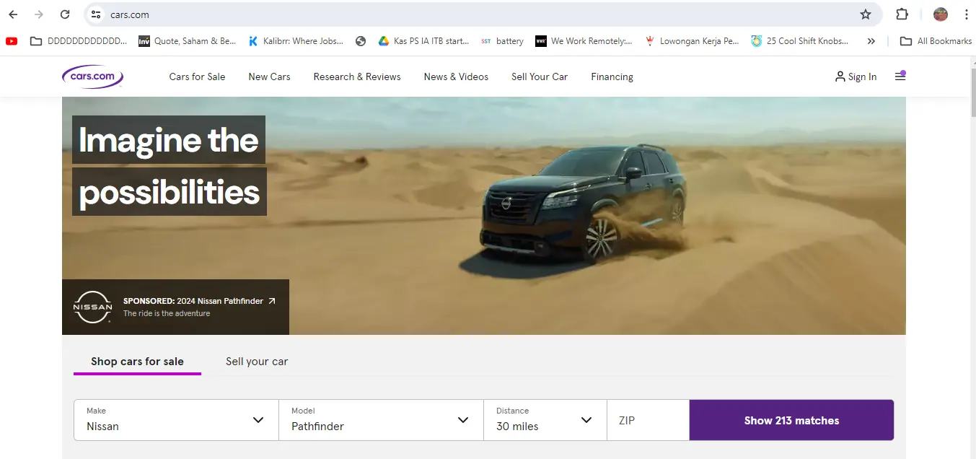Image resolution: width=976 pixels, height=459 pixels.
Task: Expand the Make dropdown showing Nissan
Action: click(176, 420)
